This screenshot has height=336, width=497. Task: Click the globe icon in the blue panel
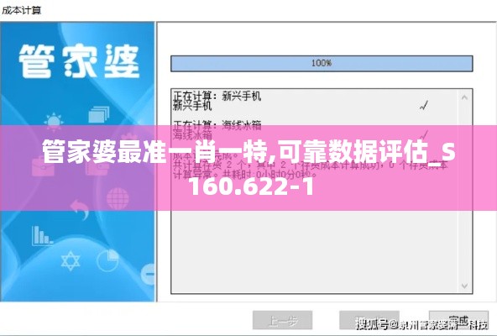pyautogui.click(x=118, y=198)
